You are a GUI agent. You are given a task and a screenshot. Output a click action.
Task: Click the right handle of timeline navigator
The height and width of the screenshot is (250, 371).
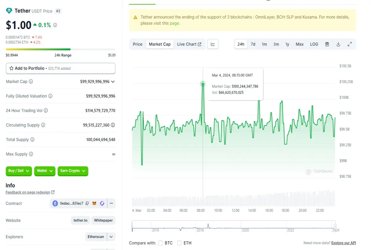click(x=335, y=226)
